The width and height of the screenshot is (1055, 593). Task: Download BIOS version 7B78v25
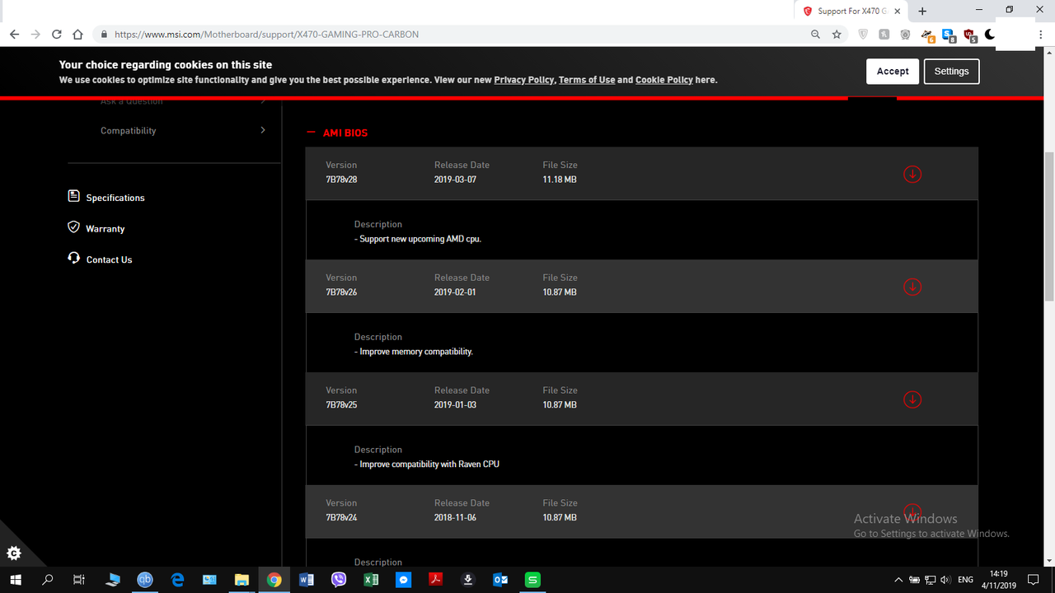(912, 399)
